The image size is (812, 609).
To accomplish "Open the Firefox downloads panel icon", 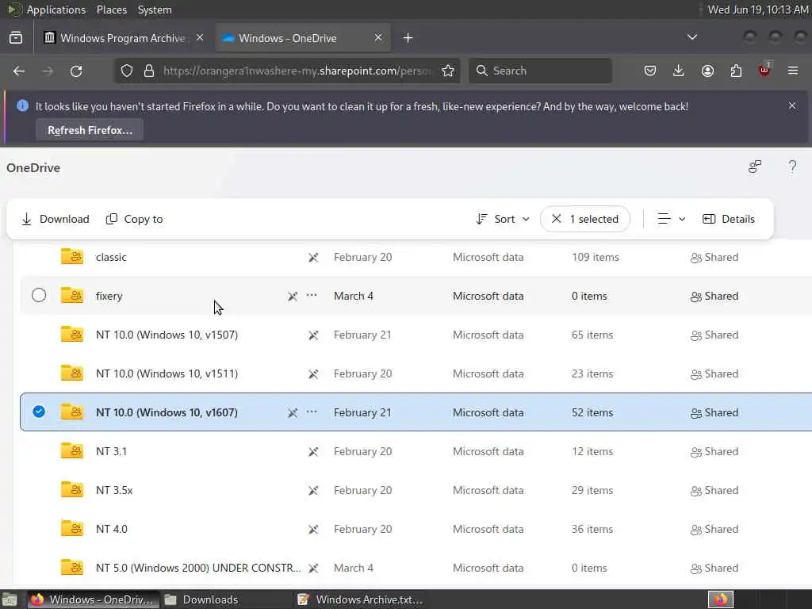I will pyautogui.click(x=679, y=71).
